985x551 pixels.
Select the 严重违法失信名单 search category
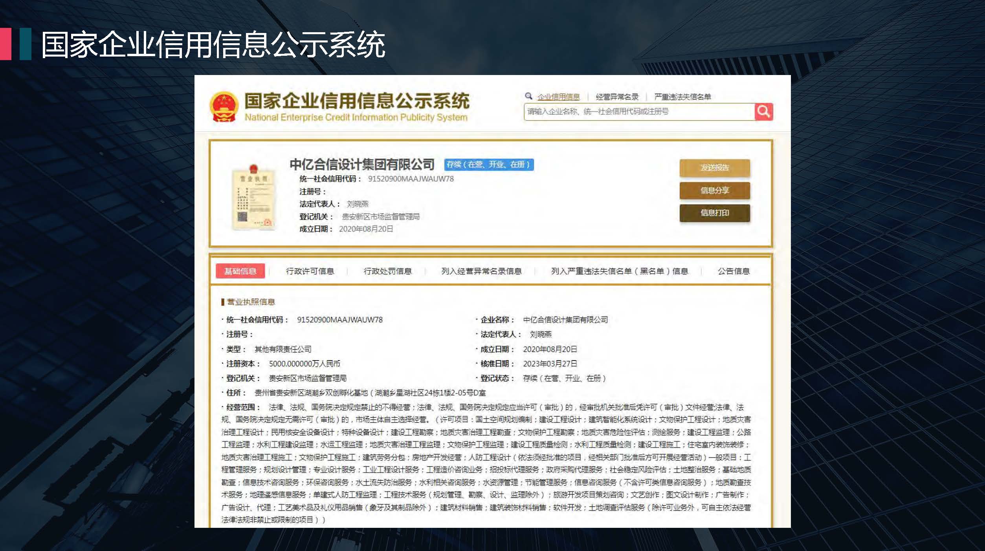682,97
